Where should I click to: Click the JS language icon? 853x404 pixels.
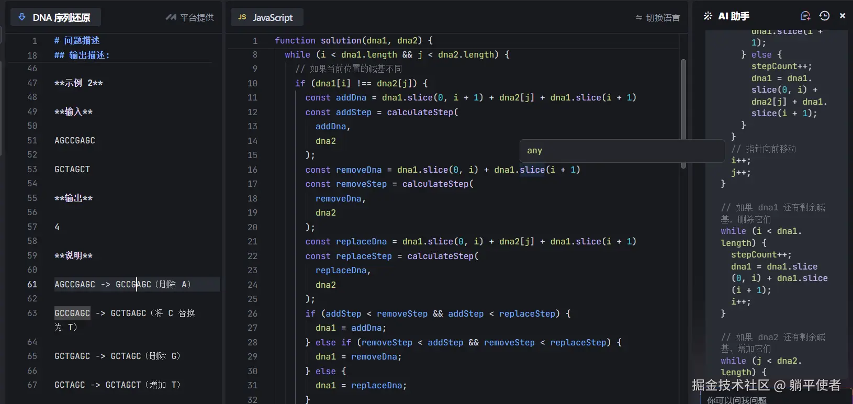242,17
